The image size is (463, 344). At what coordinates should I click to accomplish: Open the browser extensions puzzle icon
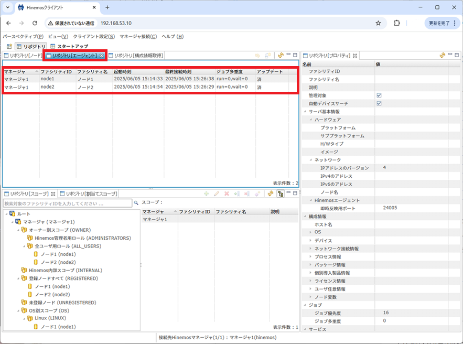click(397, 23)
